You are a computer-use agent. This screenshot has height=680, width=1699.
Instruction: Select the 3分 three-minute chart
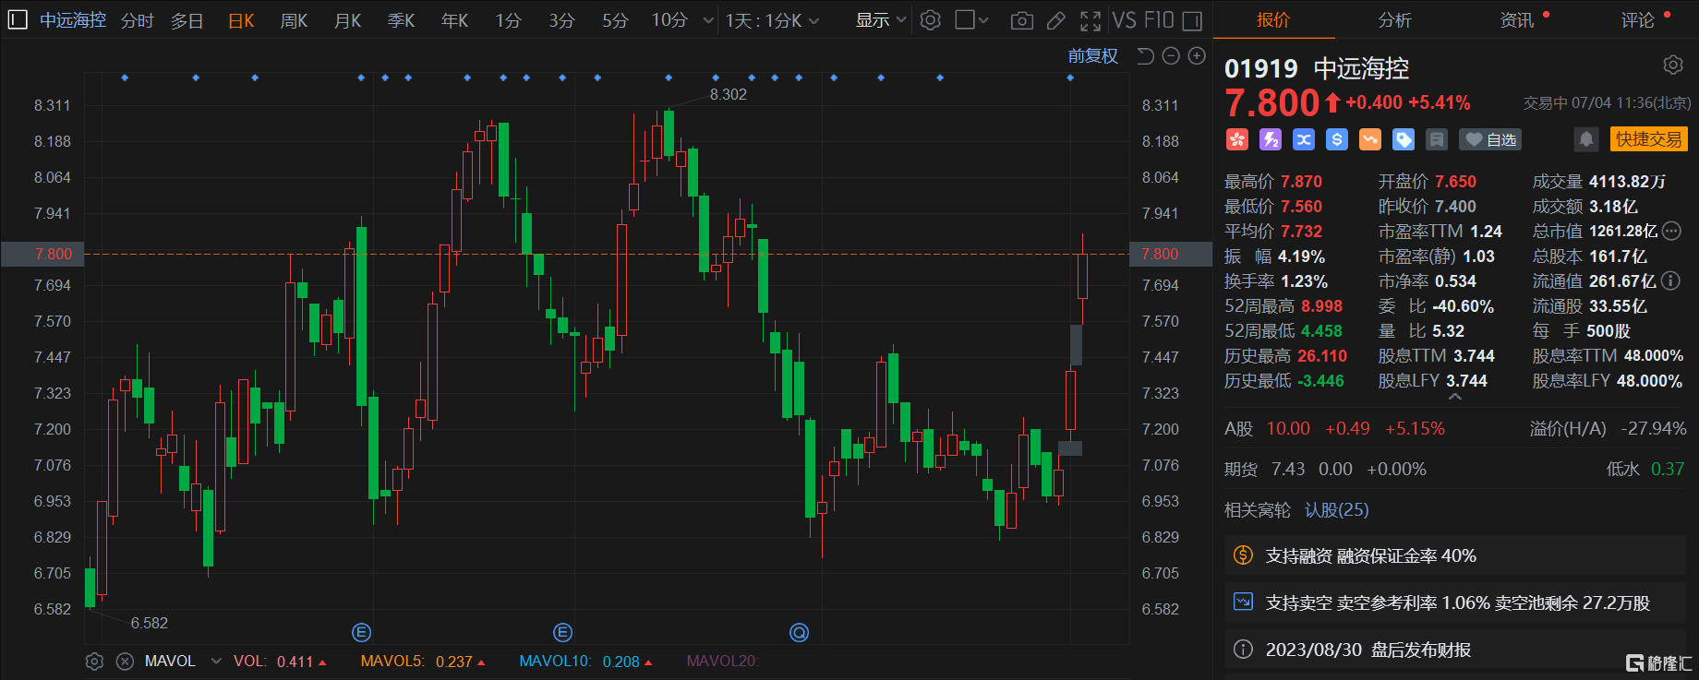pos(561,20)
